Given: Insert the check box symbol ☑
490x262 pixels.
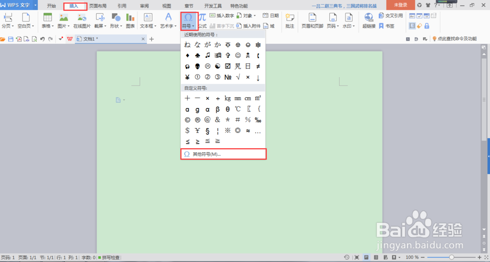Looking at the screenshot, I should pos(228,66).
